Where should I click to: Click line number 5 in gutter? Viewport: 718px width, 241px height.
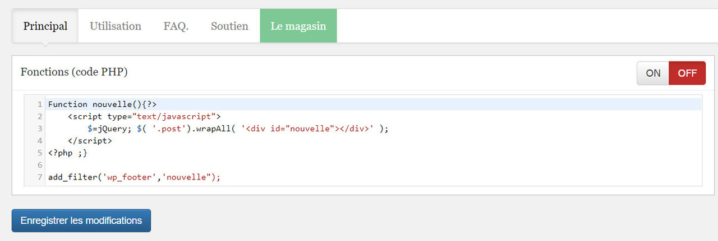[x=40, y=153]
